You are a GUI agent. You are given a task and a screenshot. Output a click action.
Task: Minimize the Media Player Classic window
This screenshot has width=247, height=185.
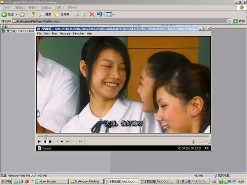(200, 29)
